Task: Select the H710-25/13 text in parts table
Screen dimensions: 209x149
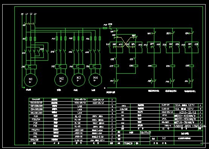Action: point(187,113)
